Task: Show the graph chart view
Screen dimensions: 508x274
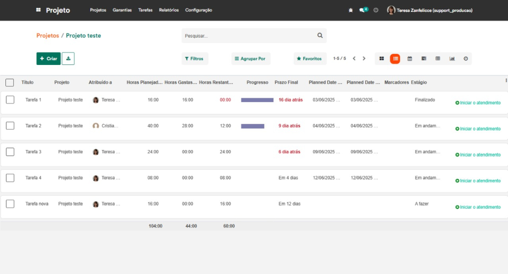Action: 452,58
